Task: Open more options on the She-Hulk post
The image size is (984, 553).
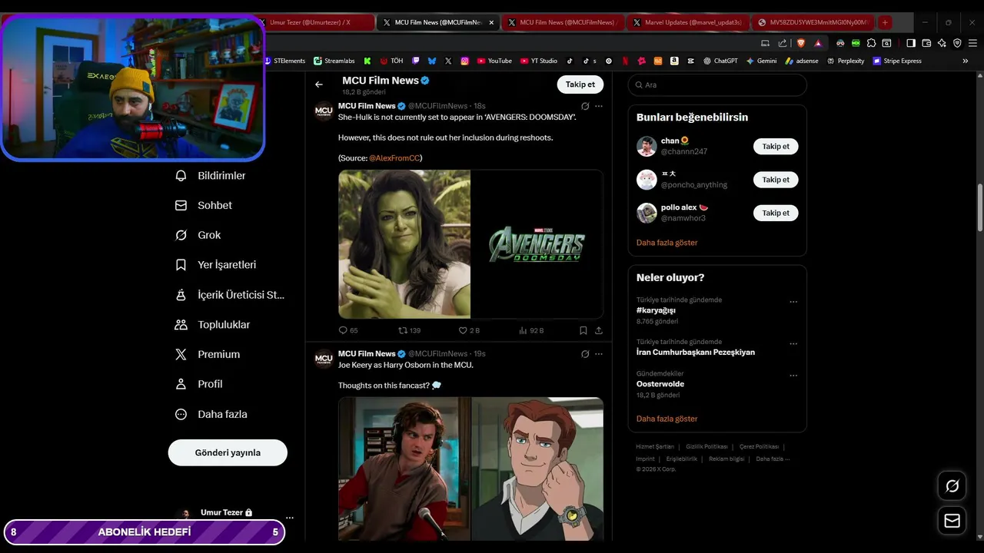Action: (599, 106)
